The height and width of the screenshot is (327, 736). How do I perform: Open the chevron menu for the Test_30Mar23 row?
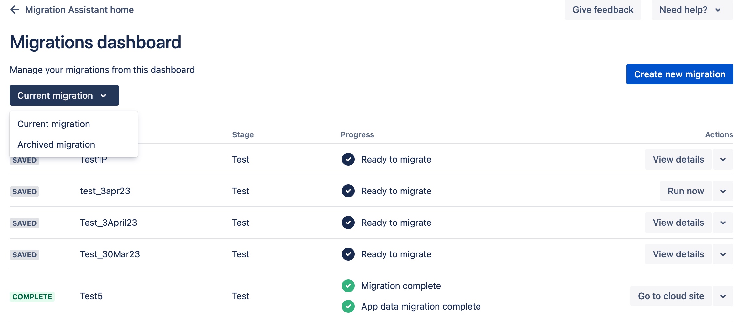[x=723, y=254]
